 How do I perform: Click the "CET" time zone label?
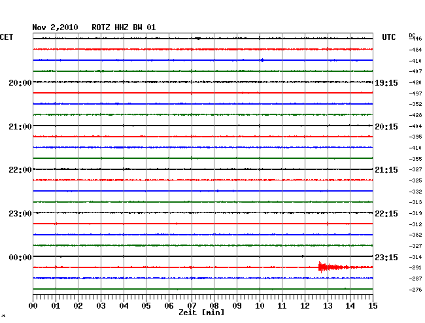(x=7, y=37)
